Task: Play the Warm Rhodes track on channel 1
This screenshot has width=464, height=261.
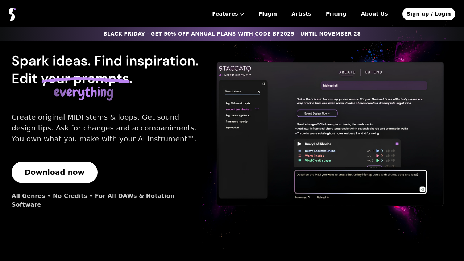Action: (377, 156)
